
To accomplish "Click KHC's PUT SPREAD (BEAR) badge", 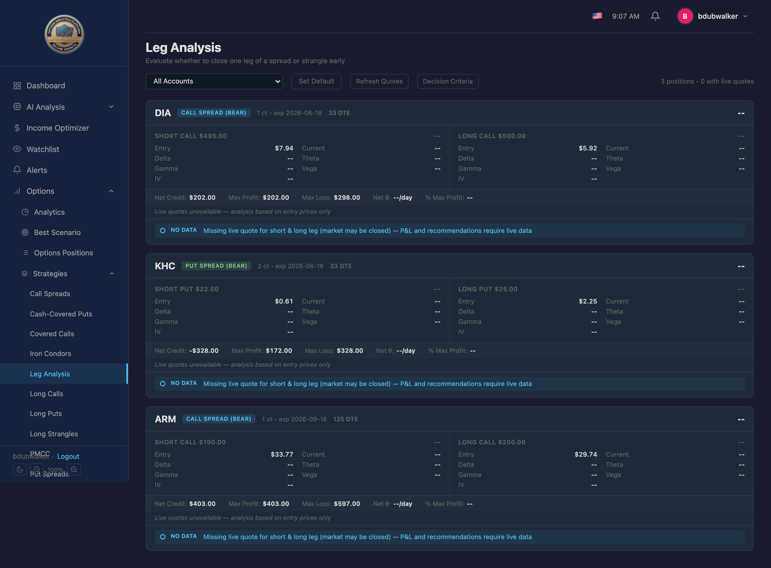I will (216, 266).
